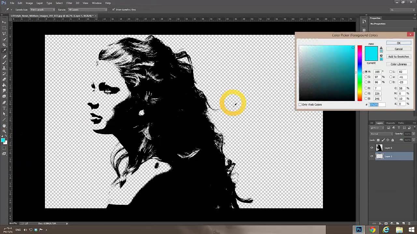417x234 pixels.
Task: Open the Layers panel flyout menu
Action: 414,123
